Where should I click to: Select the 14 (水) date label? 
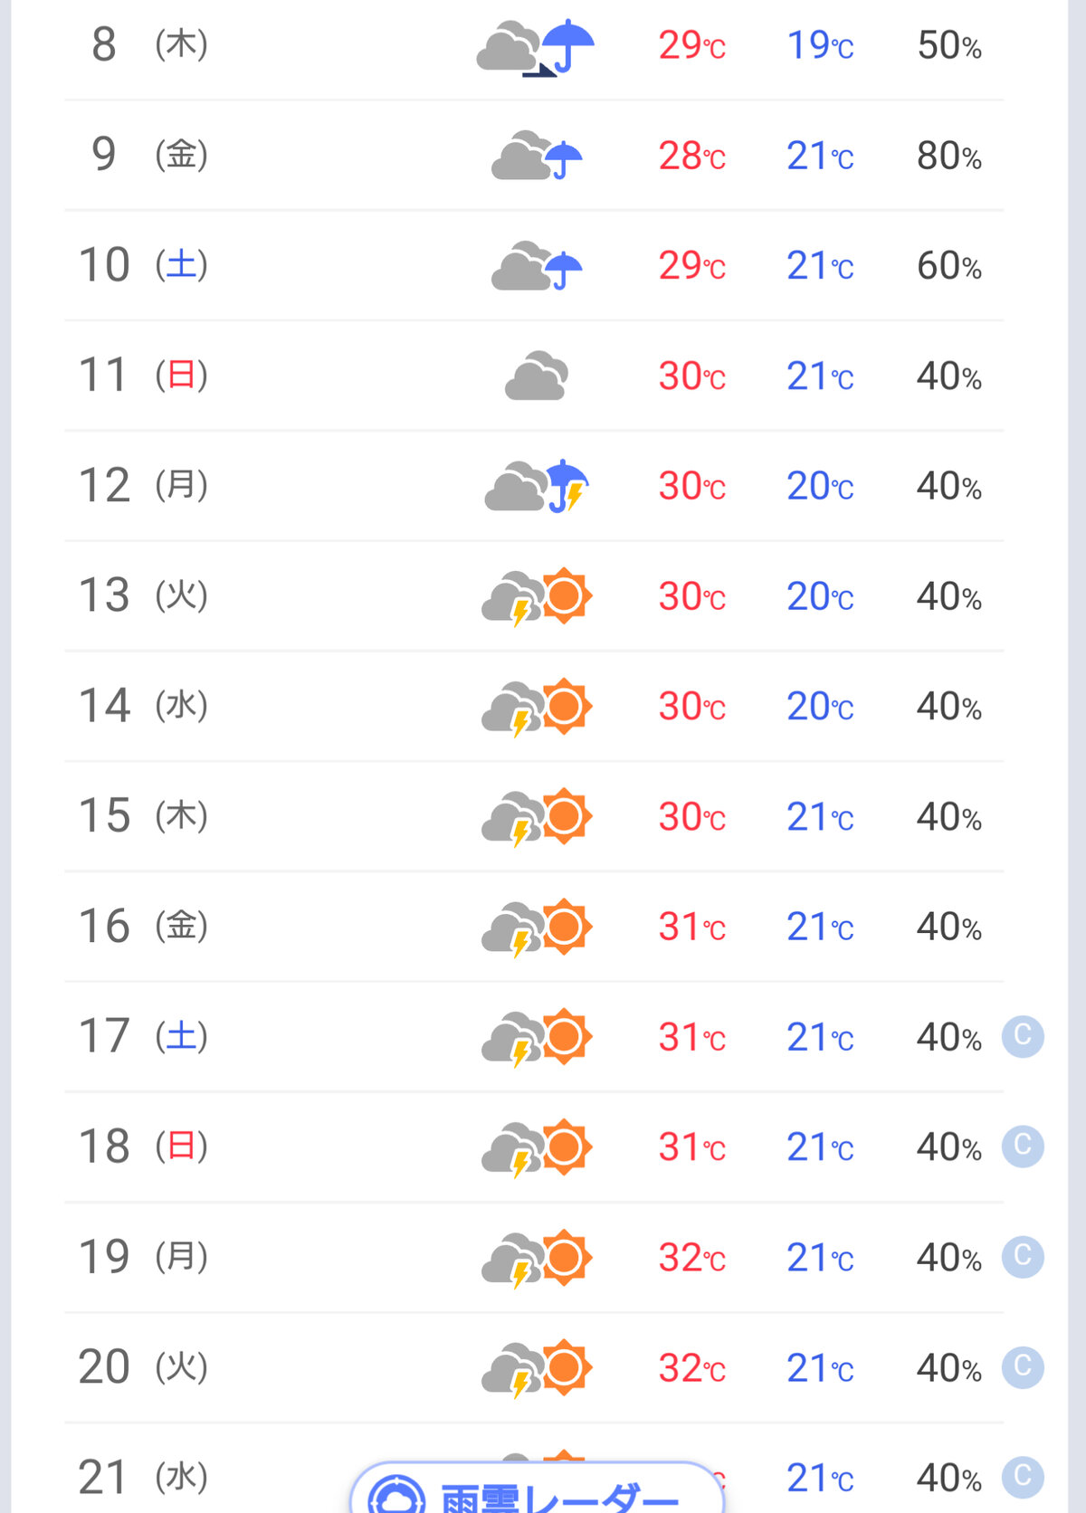pos(143,706)
